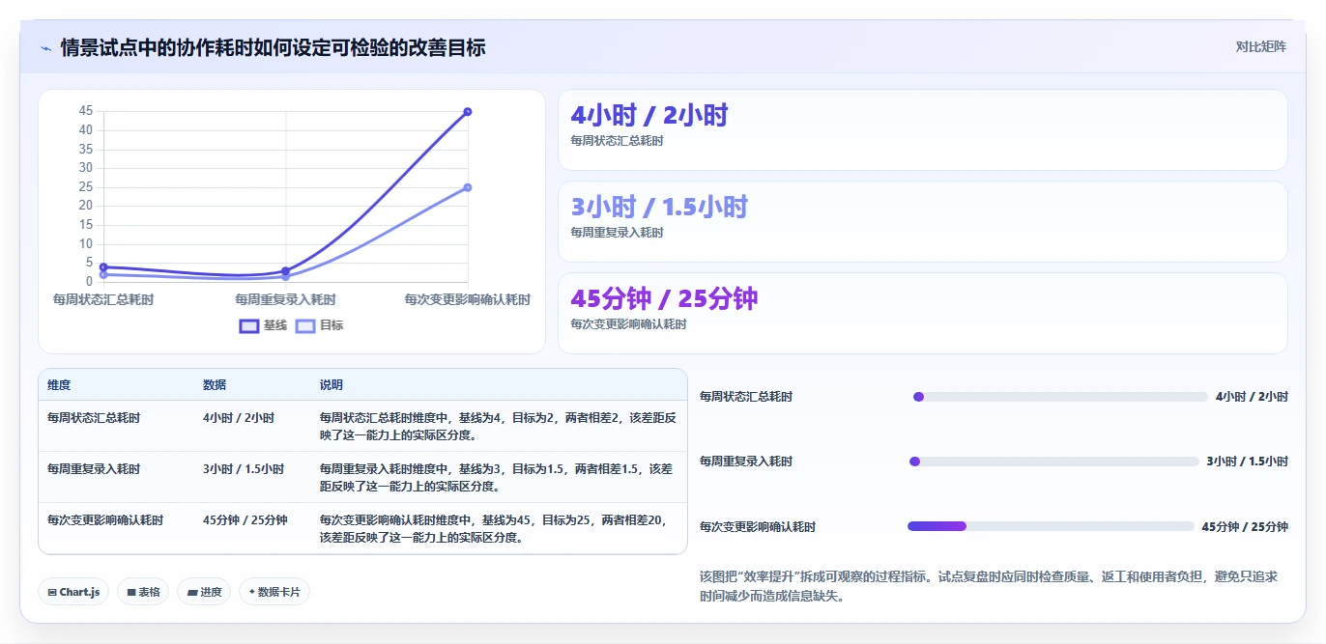Click the icon inside the 进度 chip
Image resolution: width=1326 pixels, height=644 pixels.
click(x=191, y=592)
